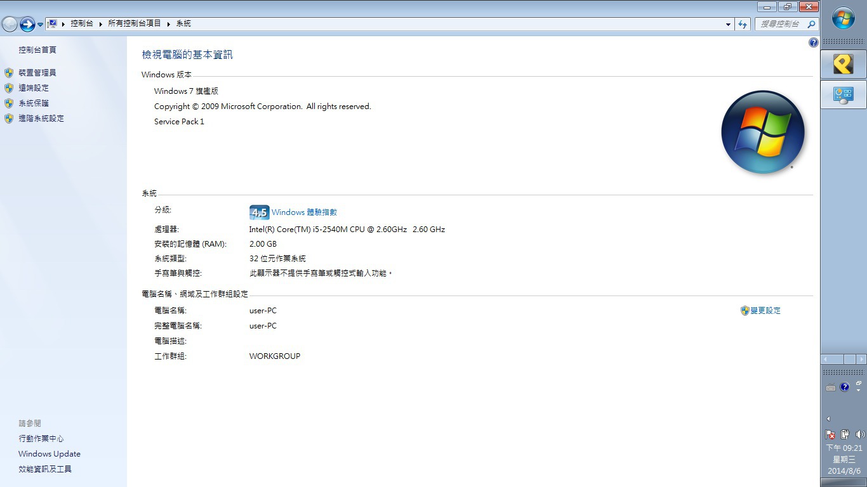
Task: Open Windows Update under 請參閱
Action: point(50,454)
